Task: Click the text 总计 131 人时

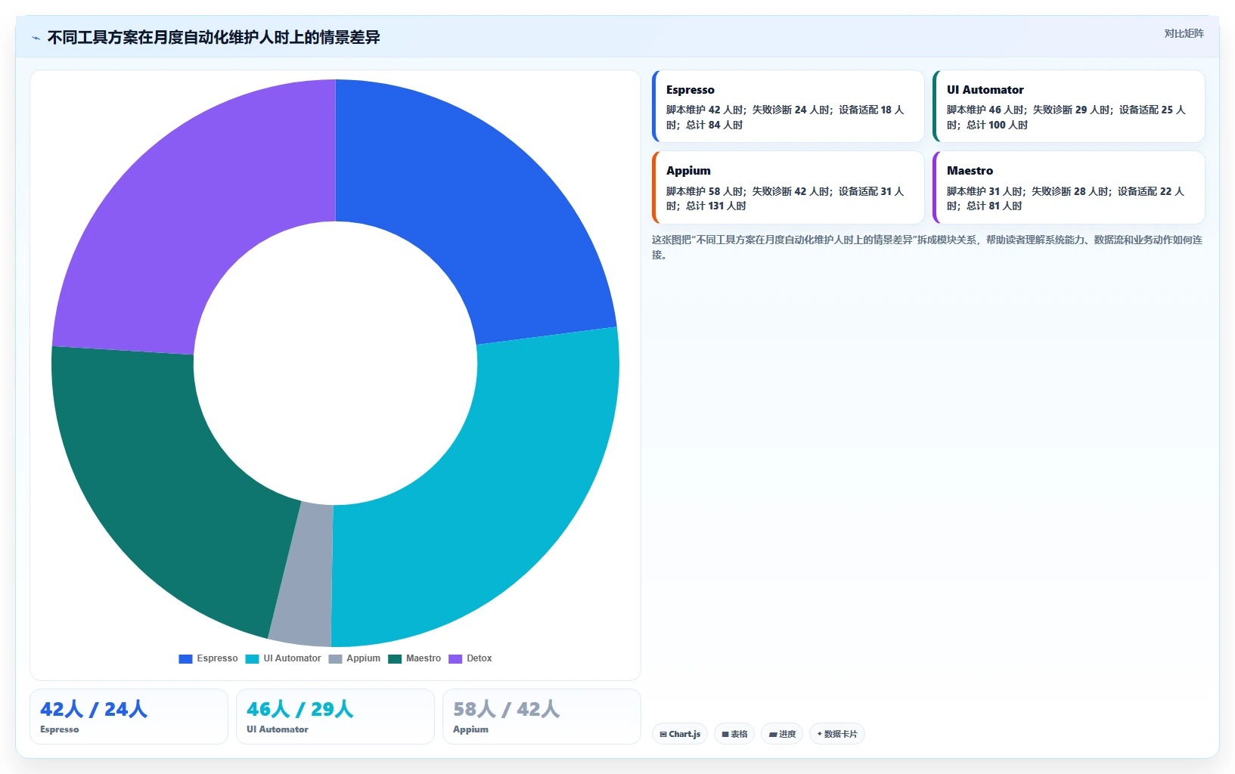Action: (x=715, y=206)
